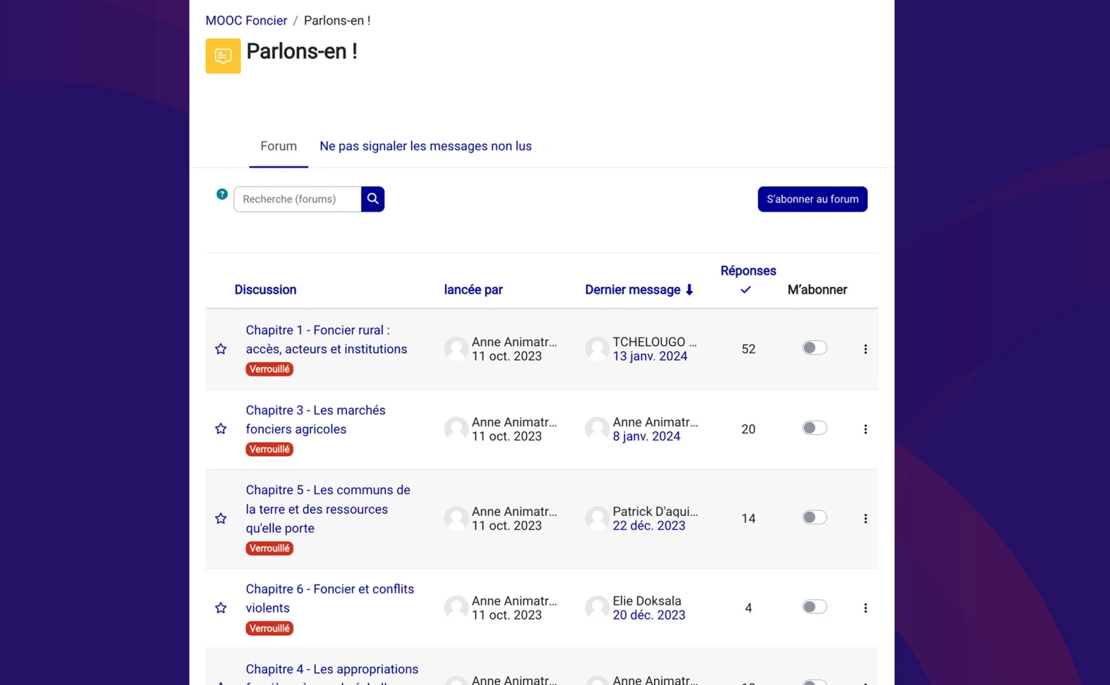This screenshot has width=1110, height=685.
Task: Open Chapitre 3 - Les marchés fonciers agricoles
Action: tap(316, 420)
